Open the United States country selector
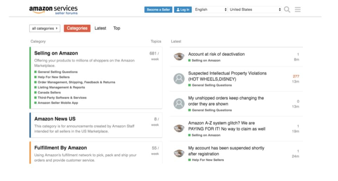Screen dimensions: 338x181 pos(255,9)
